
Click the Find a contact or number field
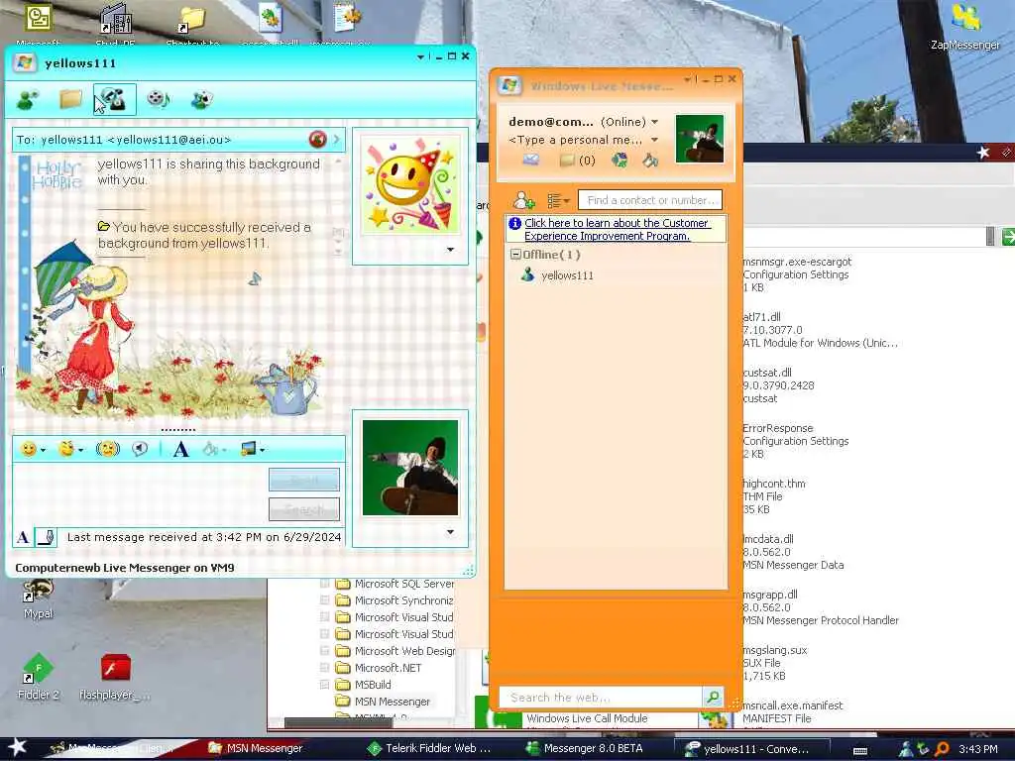tap(650, 200)
